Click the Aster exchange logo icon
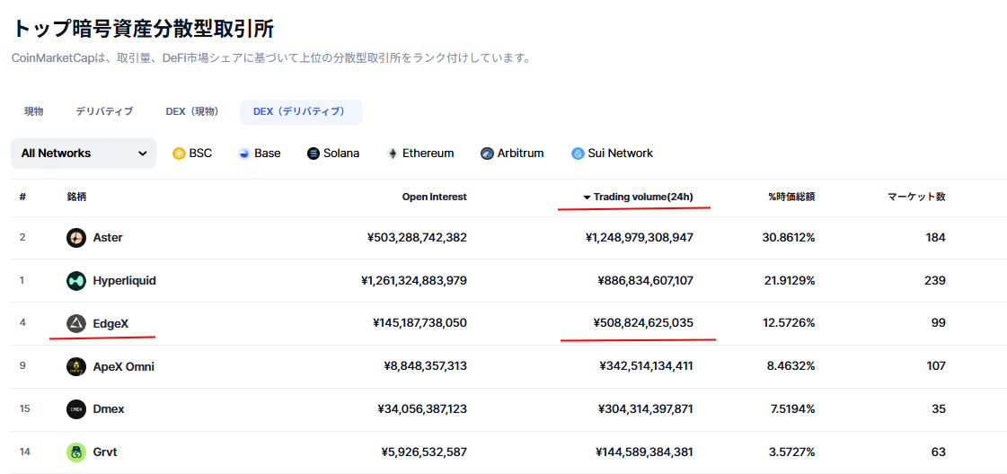Image resolution: width=1007 pixels, height=474 pixels. pyautogui.click(x=76, y=238)
